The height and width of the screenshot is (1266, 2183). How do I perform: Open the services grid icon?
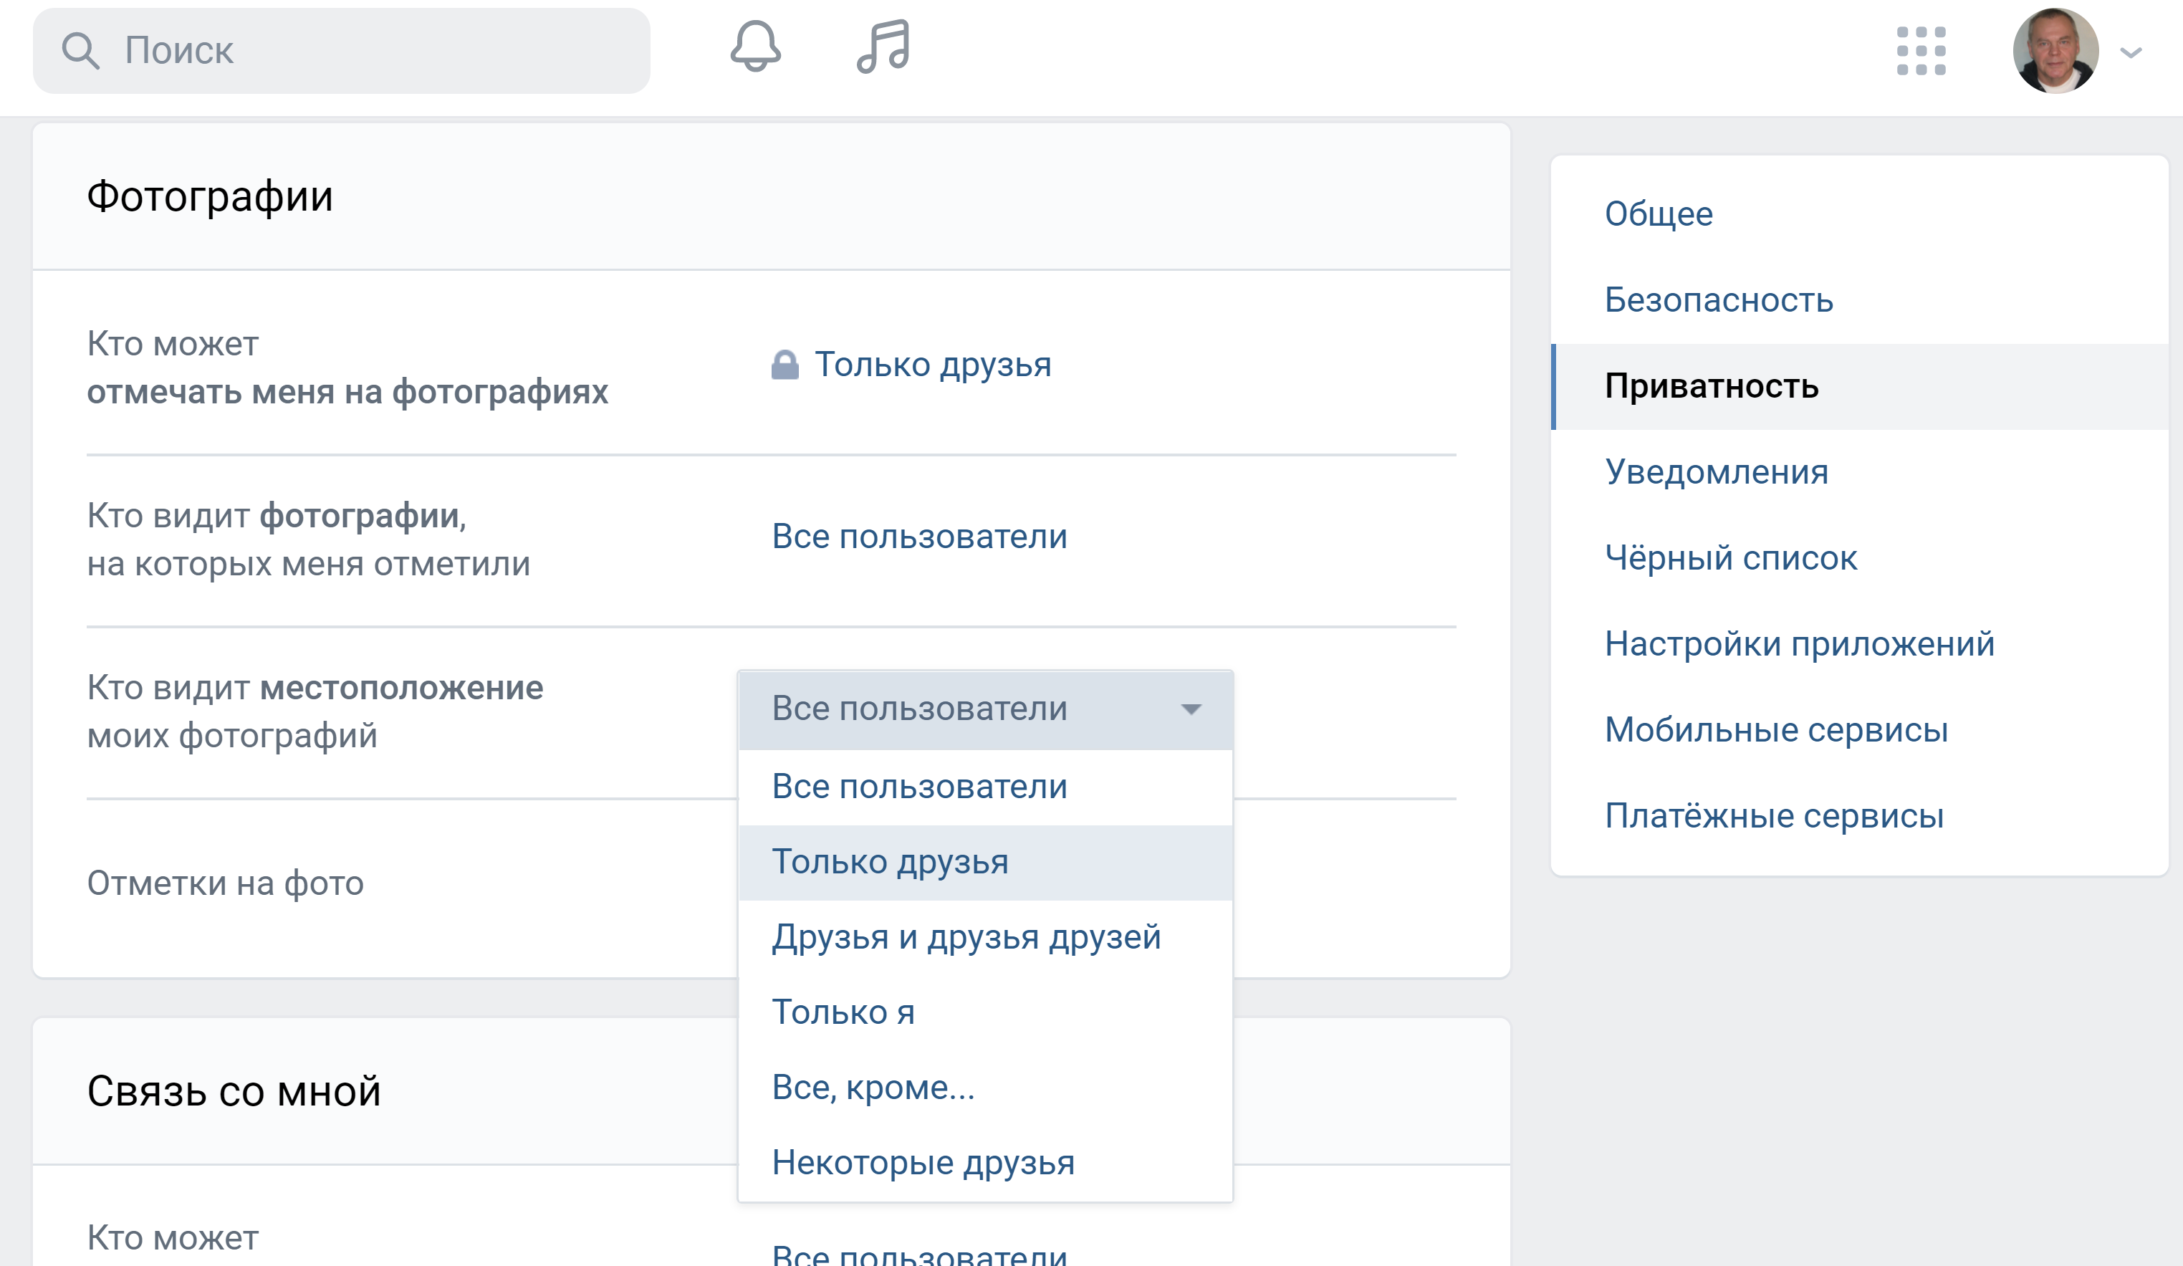click(x=1921, y=51)
